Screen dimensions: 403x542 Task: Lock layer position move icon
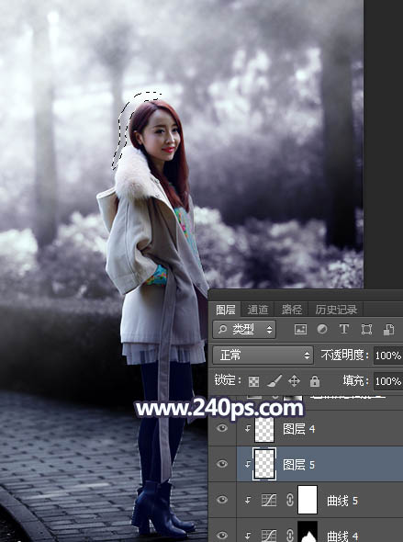[x=294, y=381]
